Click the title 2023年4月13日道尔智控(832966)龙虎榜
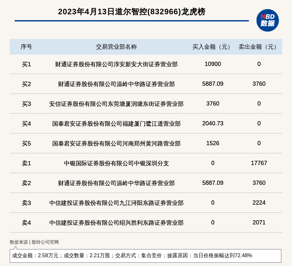The width and height of the screenshot is (292, 266). coord(132,12)
